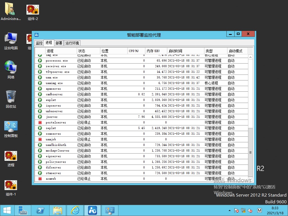This screenshot has width=288, height=216.
Task: Open the Windows Start button
Action: [7, 210]
